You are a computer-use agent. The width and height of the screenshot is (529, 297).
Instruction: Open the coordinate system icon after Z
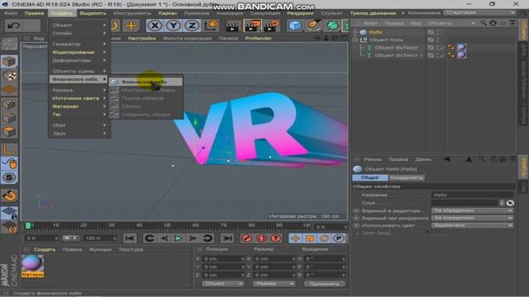pos(212,26)
